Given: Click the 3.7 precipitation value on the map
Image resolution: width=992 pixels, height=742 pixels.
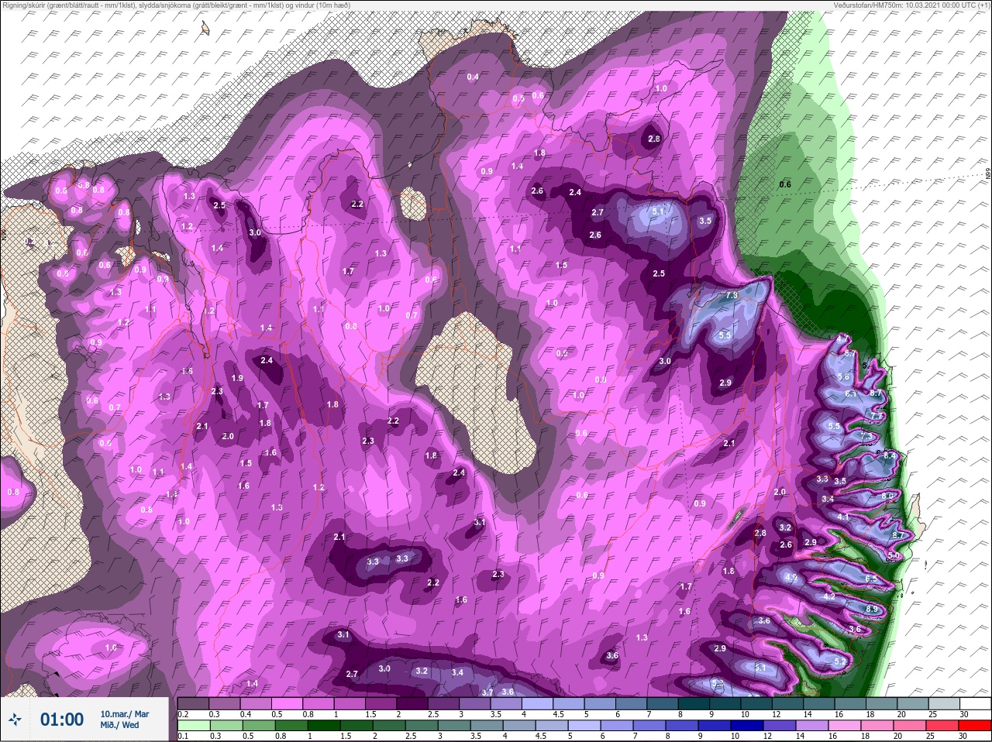Looking at the screenshot, I should tap(487, 692).
